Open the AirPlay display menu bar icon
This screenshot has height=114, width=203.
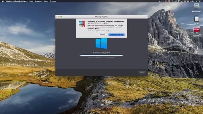pos(169,1)
